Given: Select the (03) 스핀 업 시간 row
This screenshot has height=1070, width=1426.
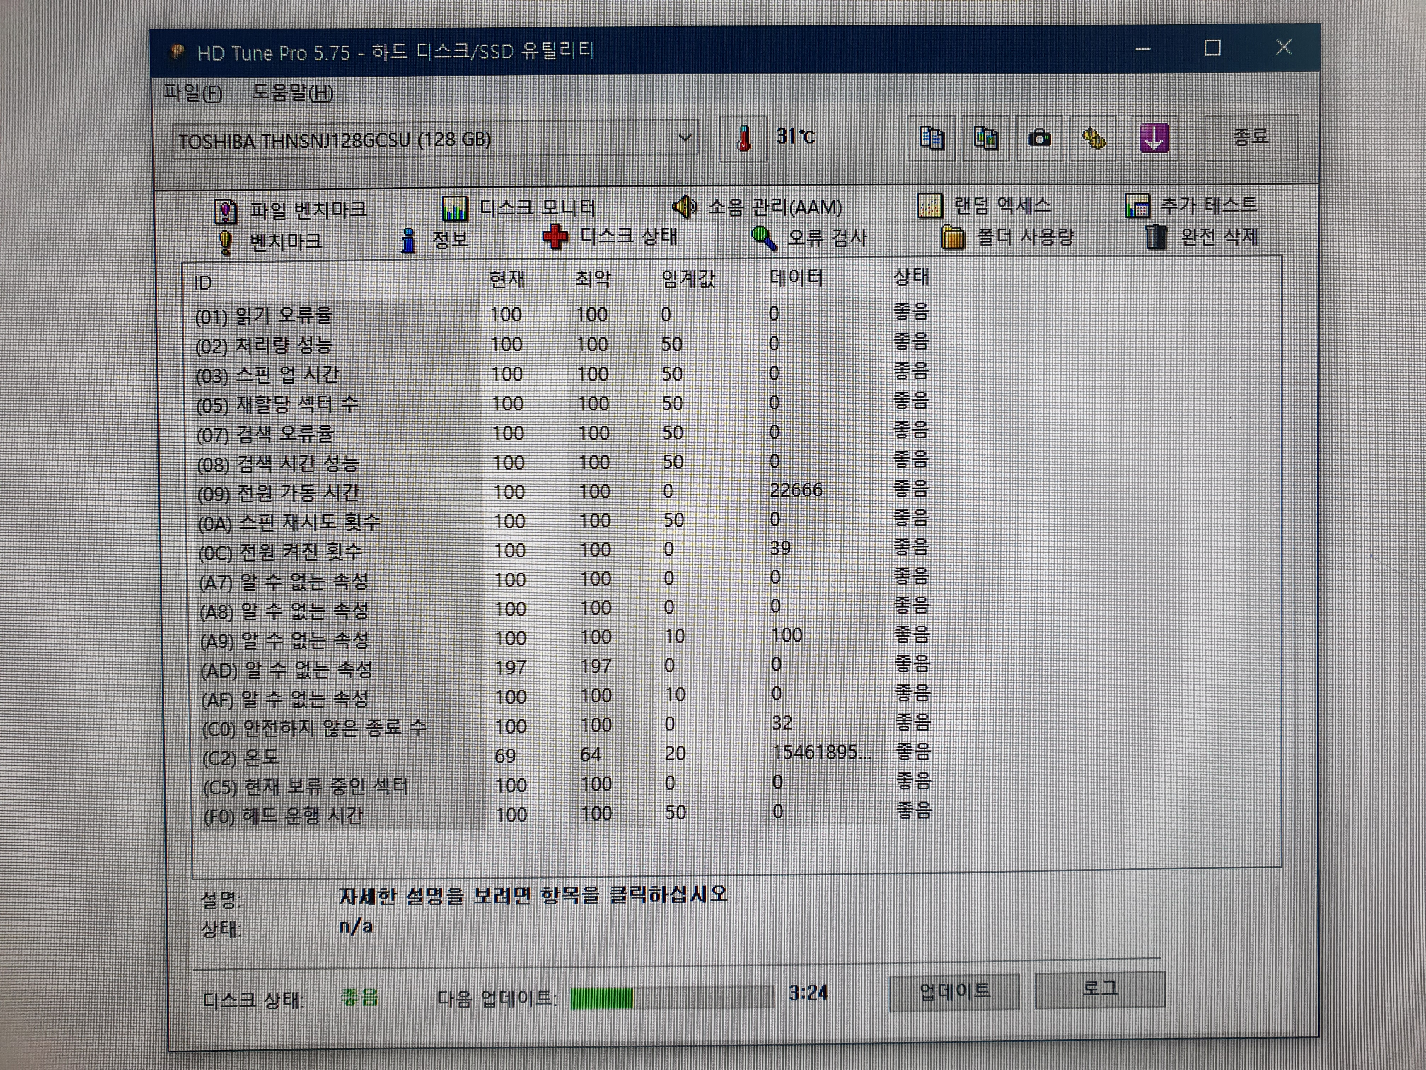Looking at the screenshot, I should pyautogui.click(x=562, y=374).
